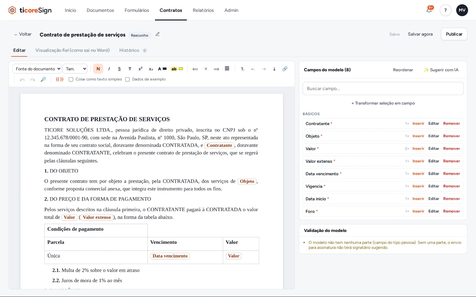The width and height of the screenshot is (476, 297).
Task: Open find with the magnifier icon
Action: click(x=43, y=80)
